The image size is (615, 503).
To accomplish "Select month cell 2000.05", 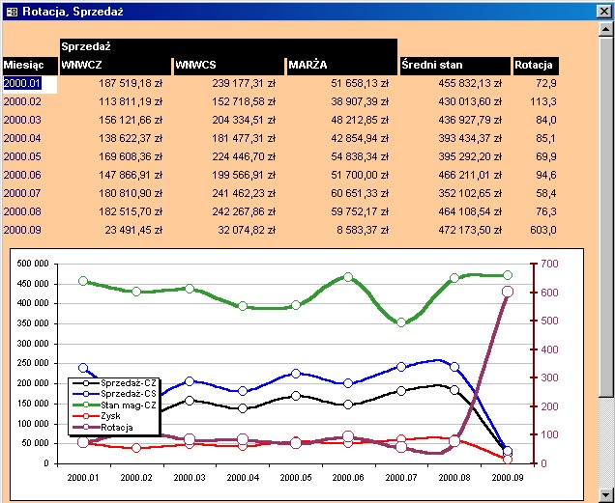I will [22, 157].
